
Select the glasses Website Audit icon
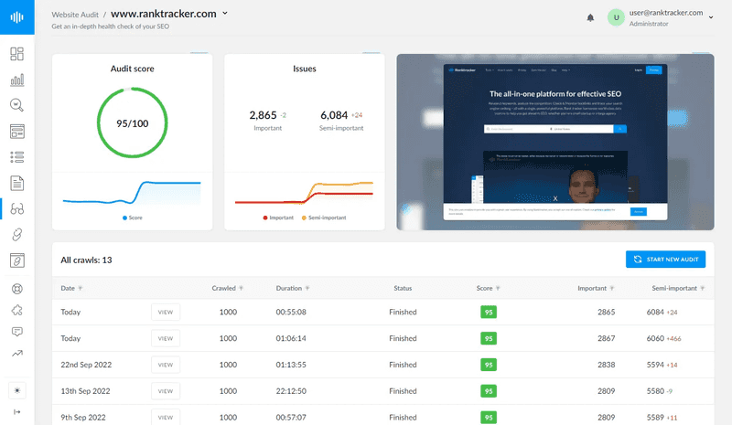pos(16,209)
